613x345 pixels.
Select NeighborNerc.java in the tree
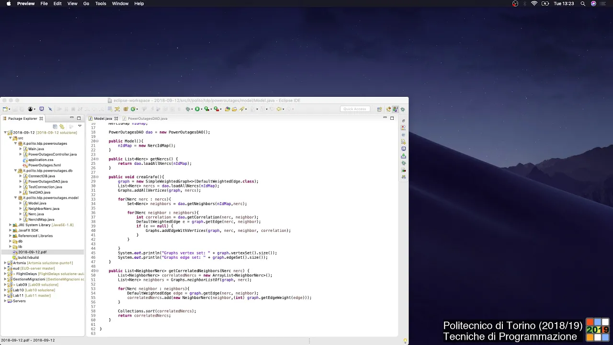coord(44,208)
